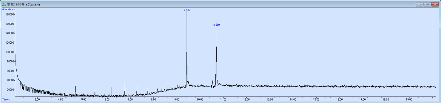Click the 19.00 time axis label
The height and width of the screenshot is (103, 441).
(x=409, y=100)
